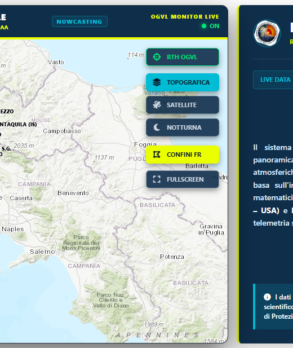This screenshot has height=348, width=293.
Task: Click the OGVL MONITOR LIVE text
Action: 185,17
